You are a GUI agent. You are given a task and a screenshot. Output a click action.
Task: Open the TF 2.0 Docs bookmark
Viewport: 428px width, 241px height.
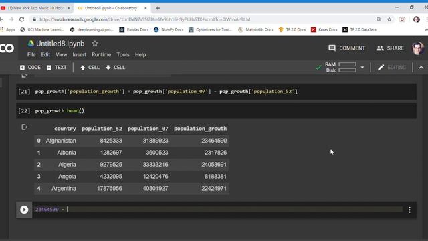click(292, 29)
